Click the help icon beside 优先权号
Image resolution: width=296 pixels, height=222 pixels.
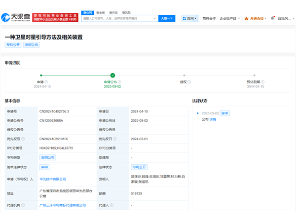tap(23, 139)
